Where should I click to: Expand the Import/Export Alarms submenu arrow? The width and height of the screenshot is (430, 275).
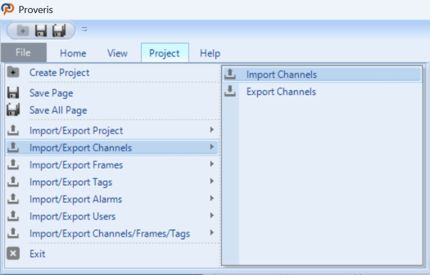tap(212, 198)
